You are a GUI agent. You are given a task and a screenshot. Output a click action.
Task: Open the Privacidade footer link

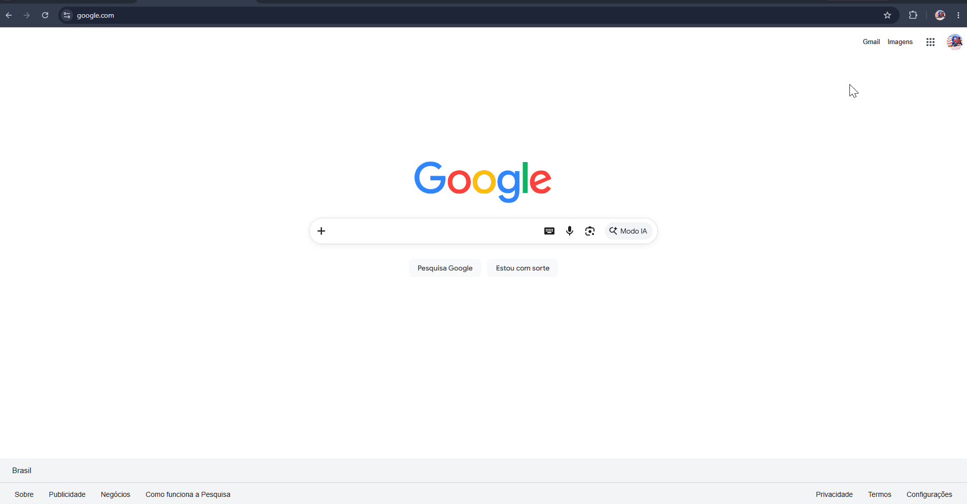pos(834,494)
